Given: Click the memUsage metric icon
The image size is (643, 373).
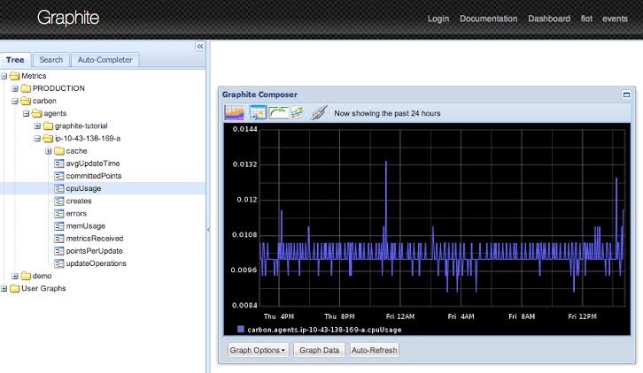Looking at the screenshot, I should (x=59, y=226).
